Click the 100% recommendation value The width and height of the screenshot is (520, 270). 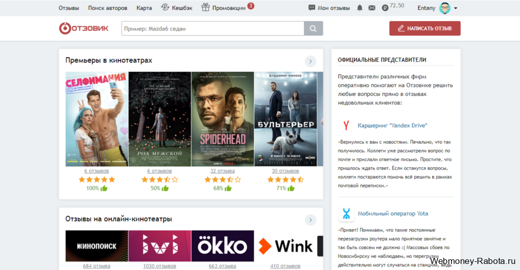(92, 188)
